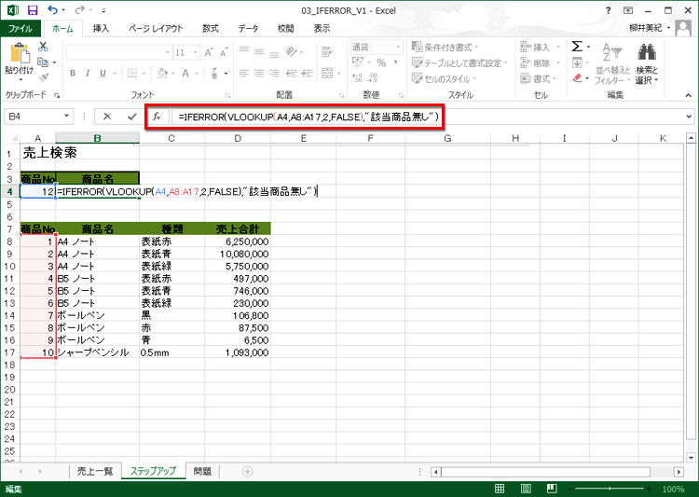Screen dimensions: 699x497
Task: Toggle Bold formatting
Action: pos(73,73)
